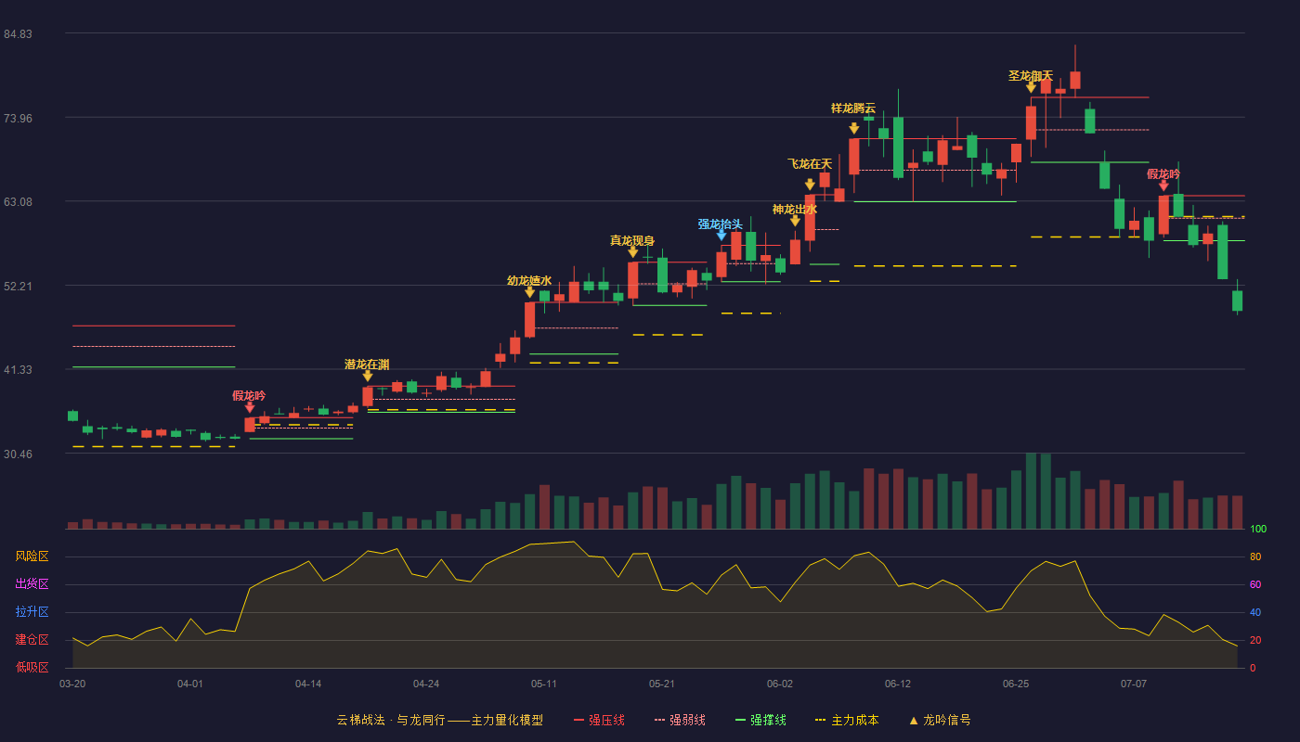Screen dimensions: 1300x742
Task: Click the 03-20 date axis label
Action: point(72,684)
